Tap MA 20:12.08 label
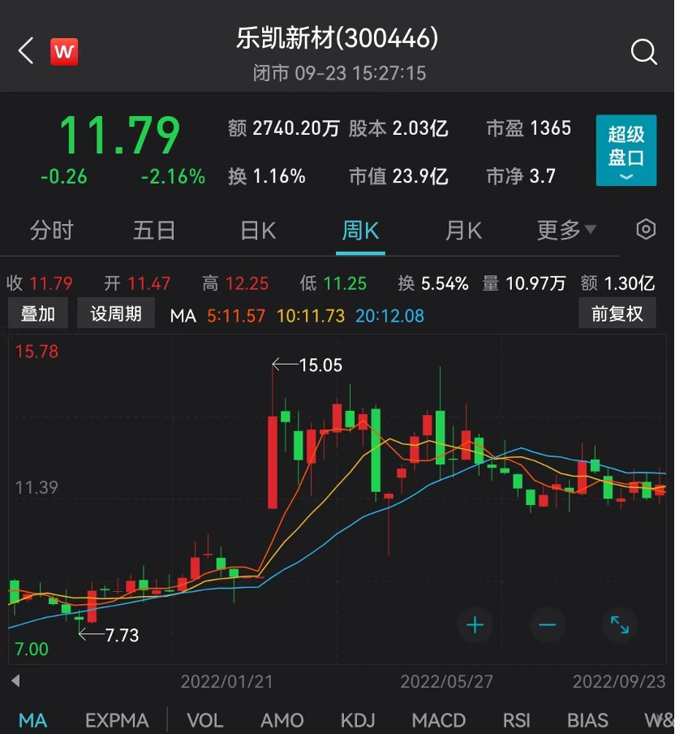Screen dimensions: 675x734 pyautogui.click(x=389, y=316)
